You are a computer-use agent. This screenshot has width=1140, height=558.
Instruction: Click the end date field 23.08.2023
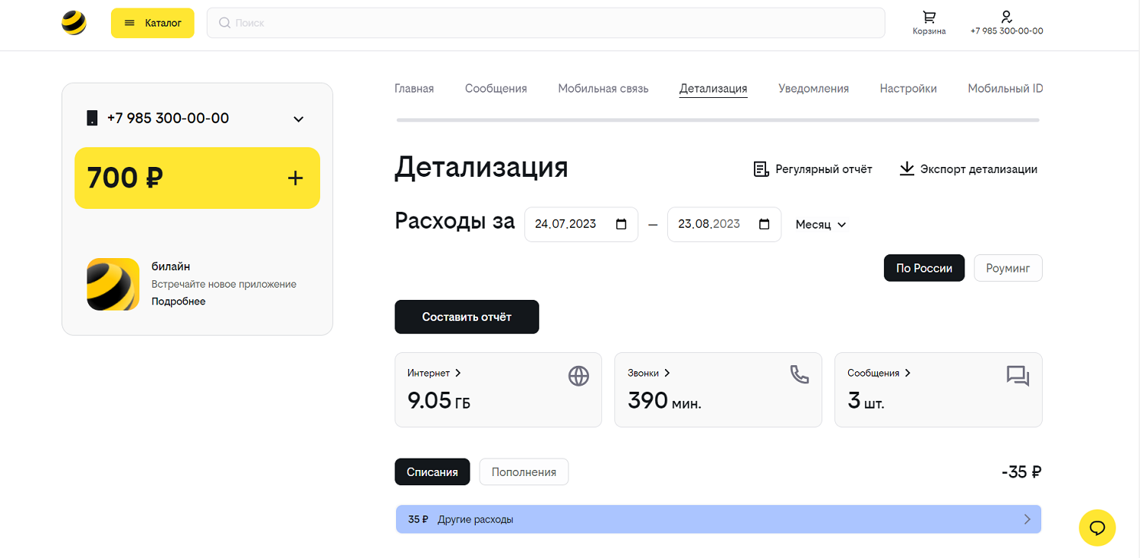[724, 224]
